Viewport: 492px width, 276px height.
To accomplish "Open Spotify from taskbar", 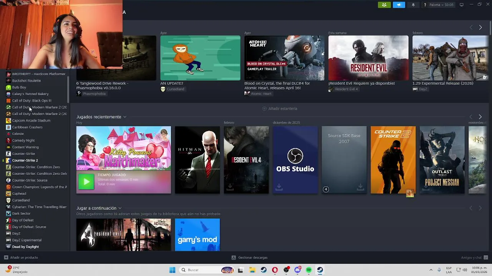I will [x=309, y=270].
